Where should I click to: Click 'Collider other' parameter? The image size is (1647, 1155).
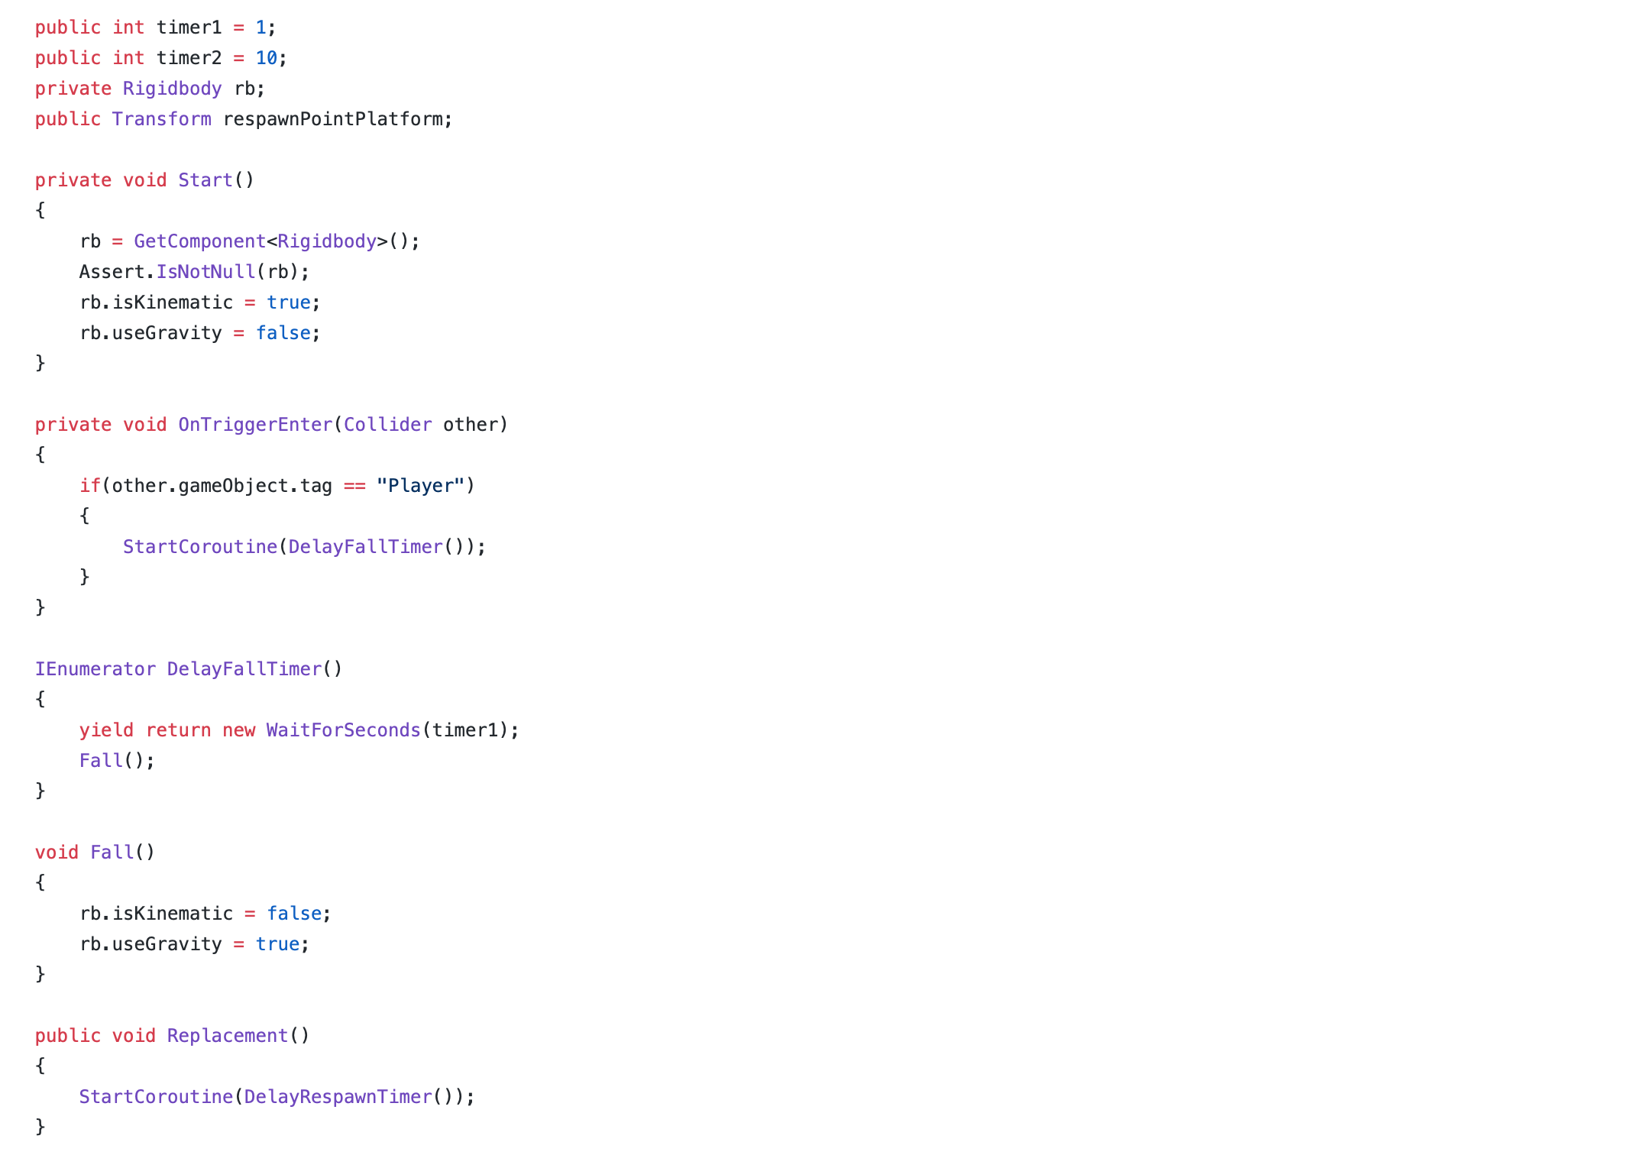click(420, 425)
